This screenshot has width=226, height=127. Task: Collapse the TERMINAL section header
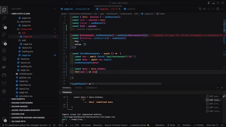[67, 92]
